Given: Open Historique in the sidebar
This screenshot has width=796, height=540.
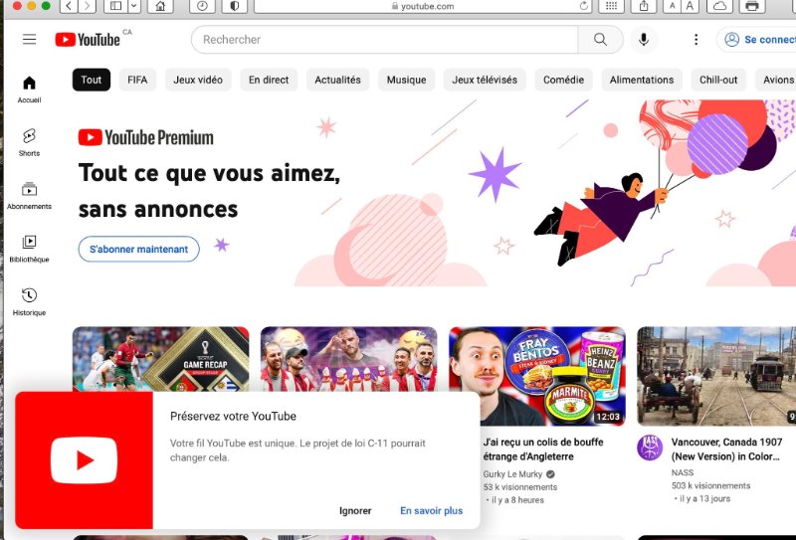Looking at the screenshot, I should tap(30, 302).
